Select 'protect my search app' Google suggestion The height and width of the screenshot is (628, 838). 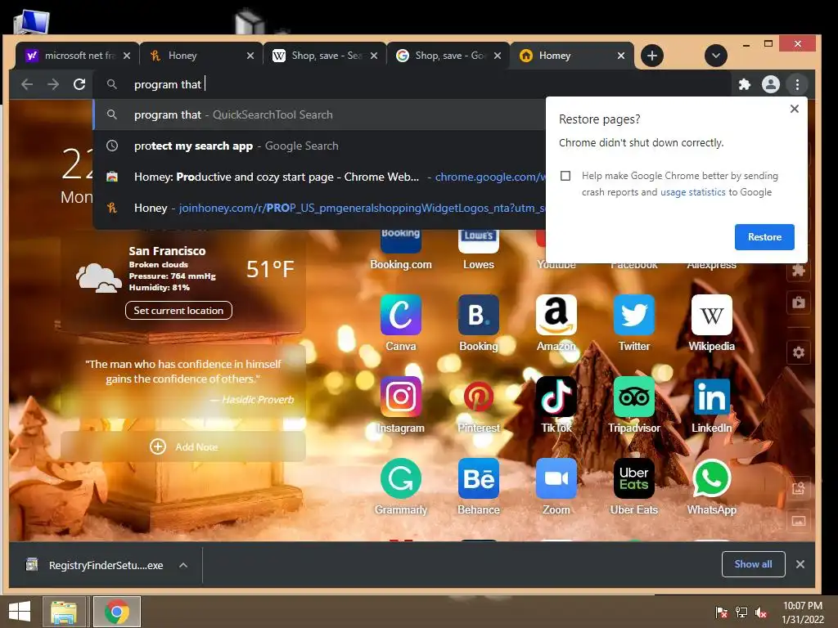320,146
